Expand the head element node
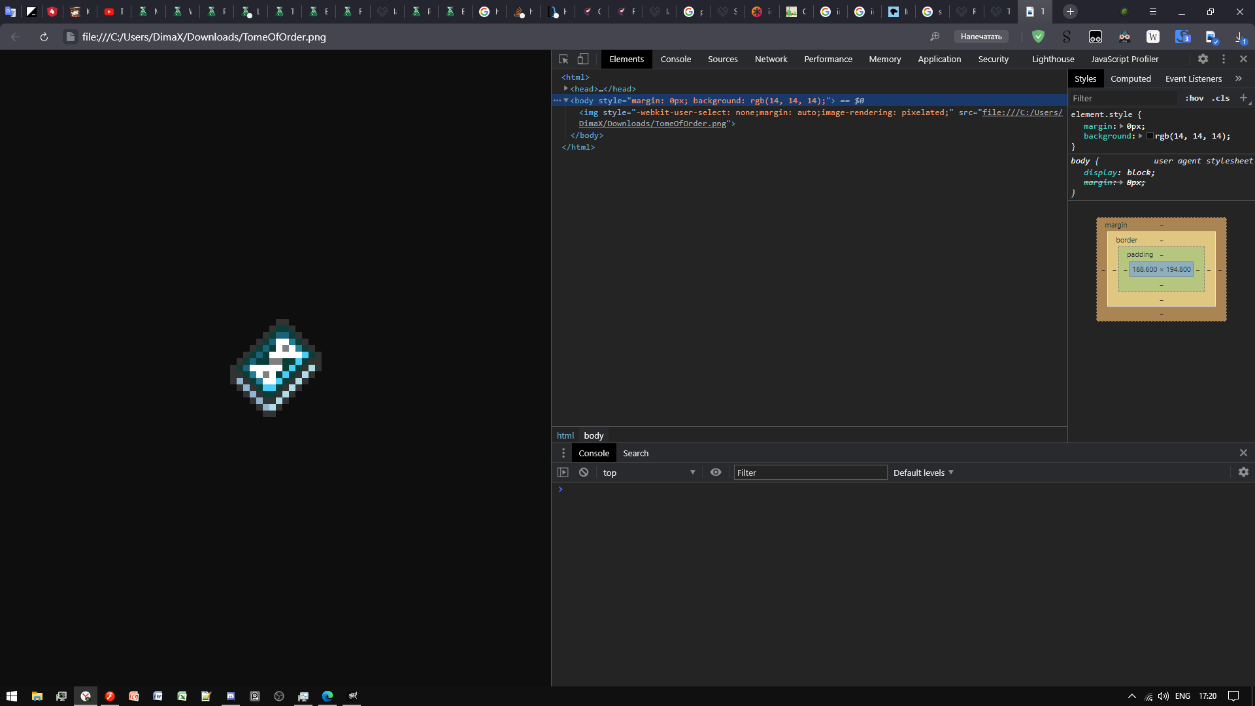This screenshot has width=1255, height=706. 566,88
